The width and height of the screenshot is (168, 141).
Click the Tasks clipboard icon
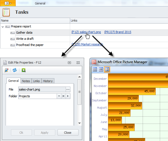[x=6, y=12]
